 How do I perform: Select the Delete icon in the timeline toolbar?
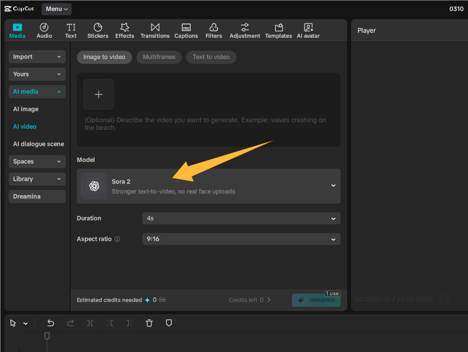149,323
